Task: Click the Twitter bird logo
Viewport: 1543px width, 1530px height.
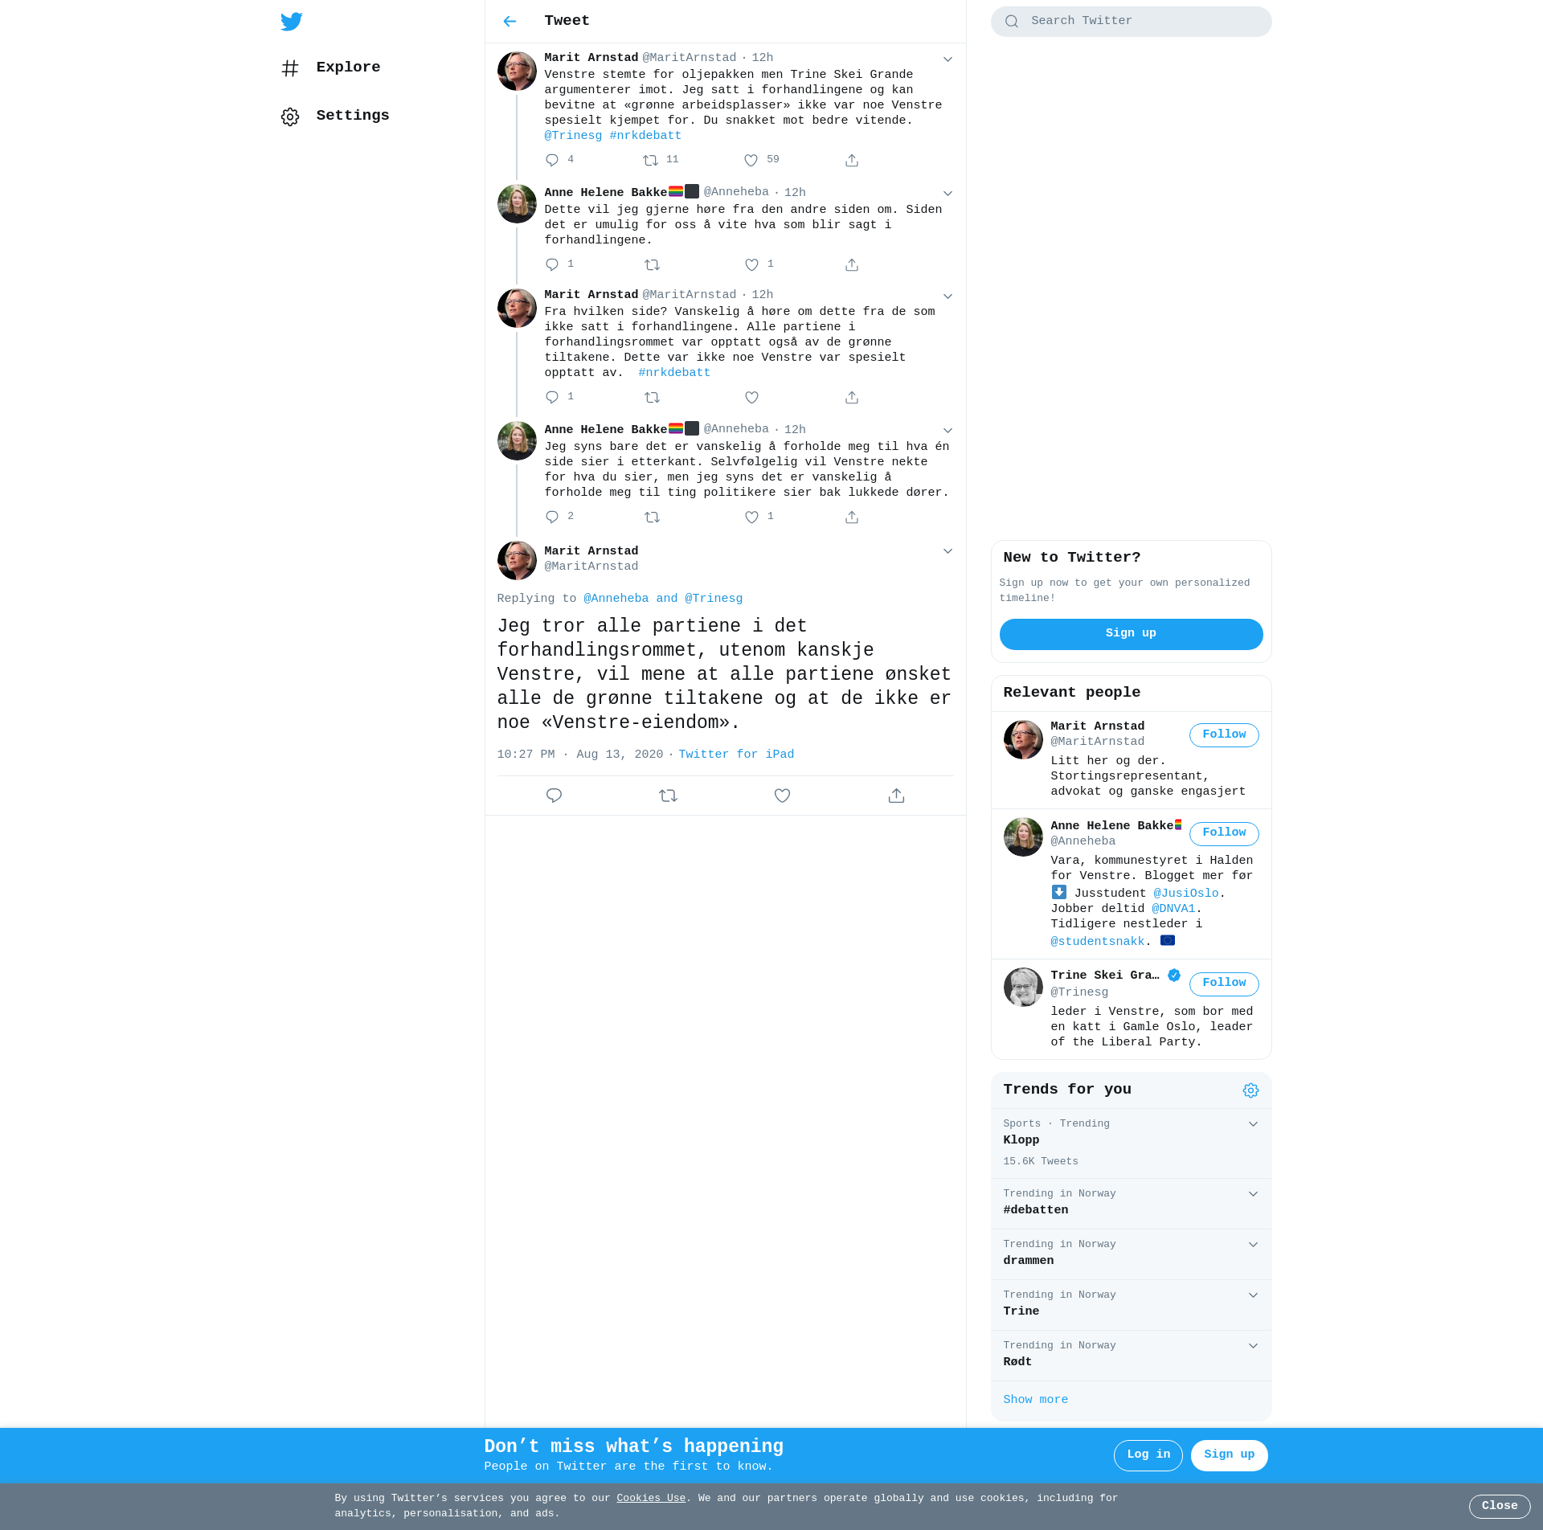Action: click(292, 22)
